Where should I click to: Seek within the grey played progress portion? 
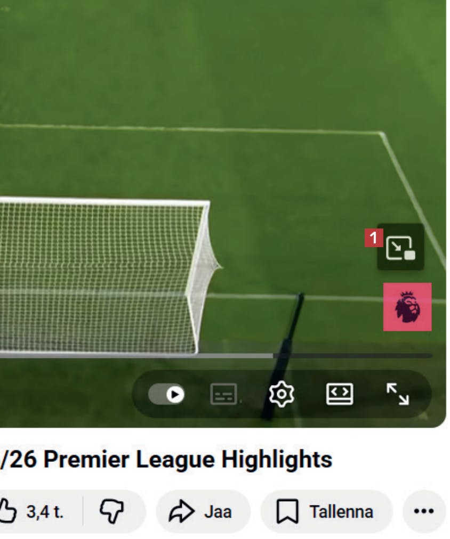(136, 356)
